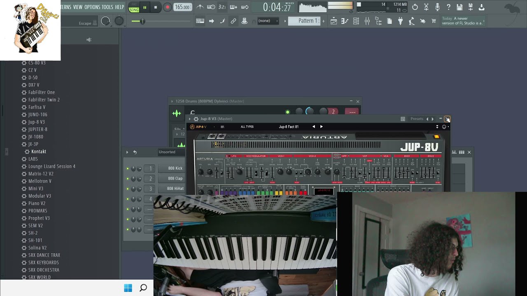Click the save project floppy icon
Image resolution: width=527 pixels, height=296 pixels.
click(x=459, y=7)
